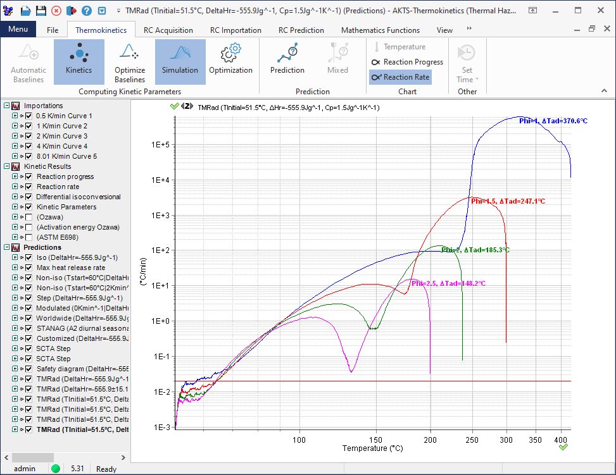Collapse the Predictions tree section
This screenshot has width=616, height=475.
coord(7,247)
